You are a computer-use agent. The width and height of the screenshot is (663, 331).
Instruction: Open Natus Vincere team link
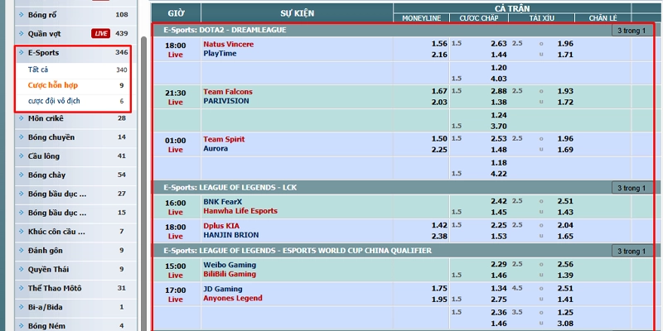click(229, 45)
